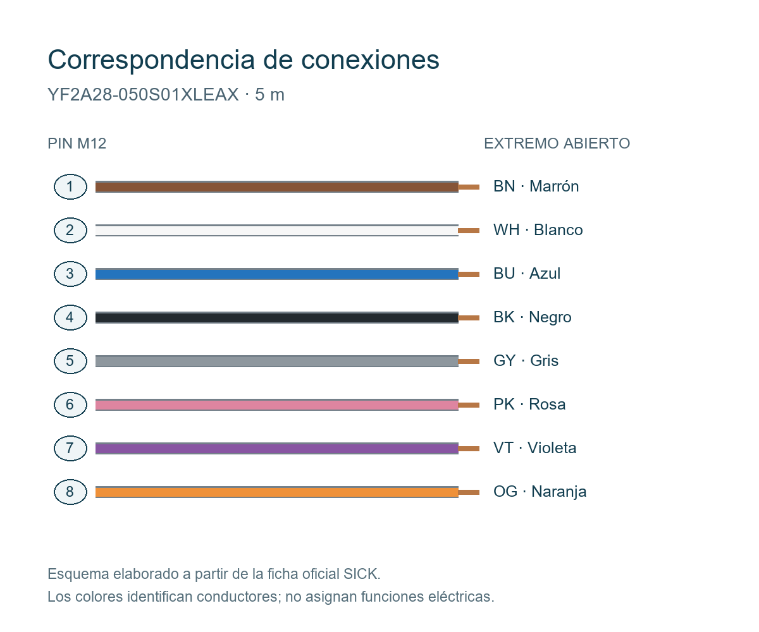Click the brown wire bar

[x=277, y=186]
